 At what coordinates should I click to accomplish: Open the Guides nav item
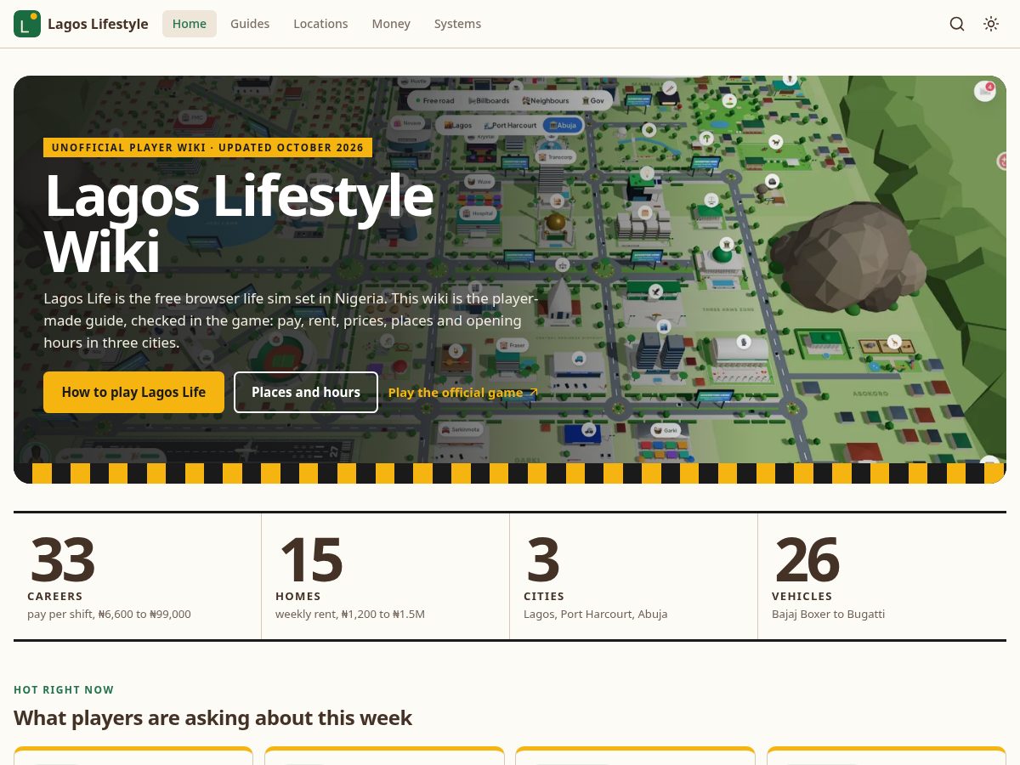pyautogui.click(x=250, y=24)
